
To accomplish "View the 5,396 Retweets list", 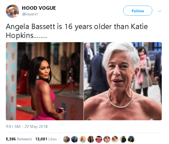I will pos(19,139).
